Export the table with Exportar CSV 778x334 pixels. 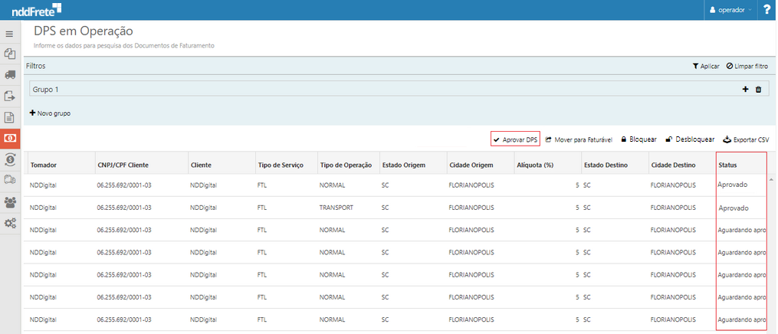[x=746, y=139]
